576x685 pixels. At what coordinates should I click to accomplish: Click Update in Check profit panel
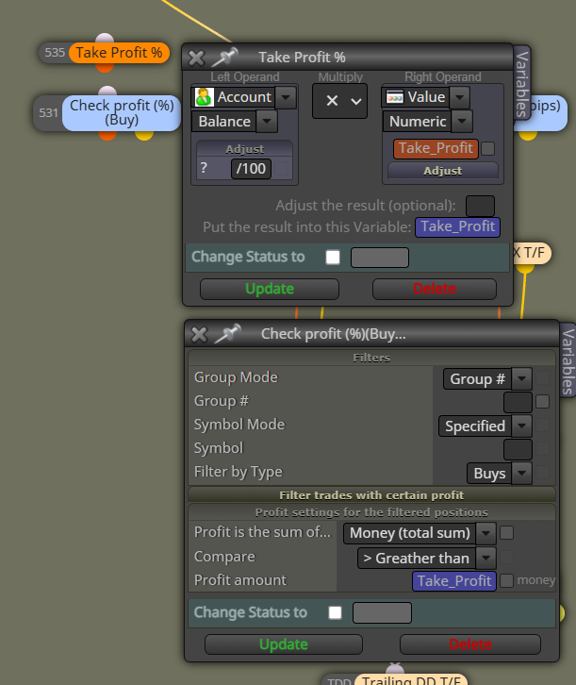click(283, 644)
